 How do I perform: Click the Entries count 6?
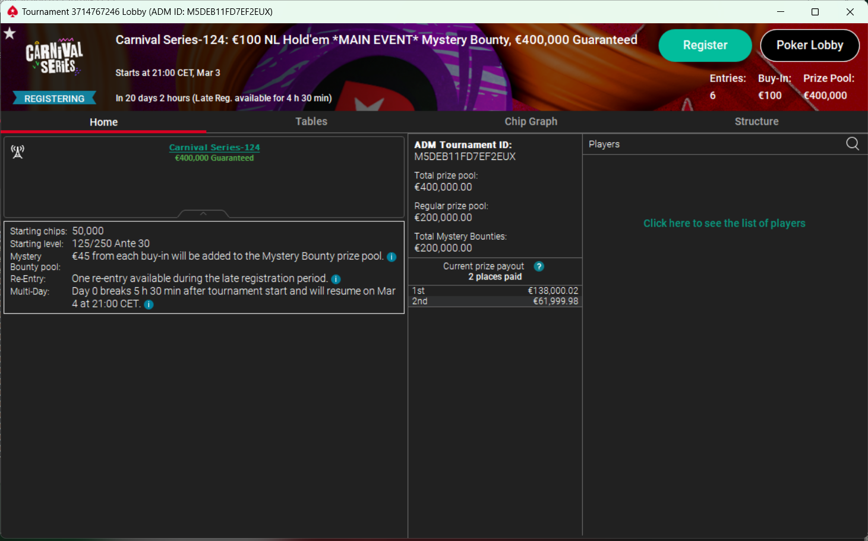[713, 96]
